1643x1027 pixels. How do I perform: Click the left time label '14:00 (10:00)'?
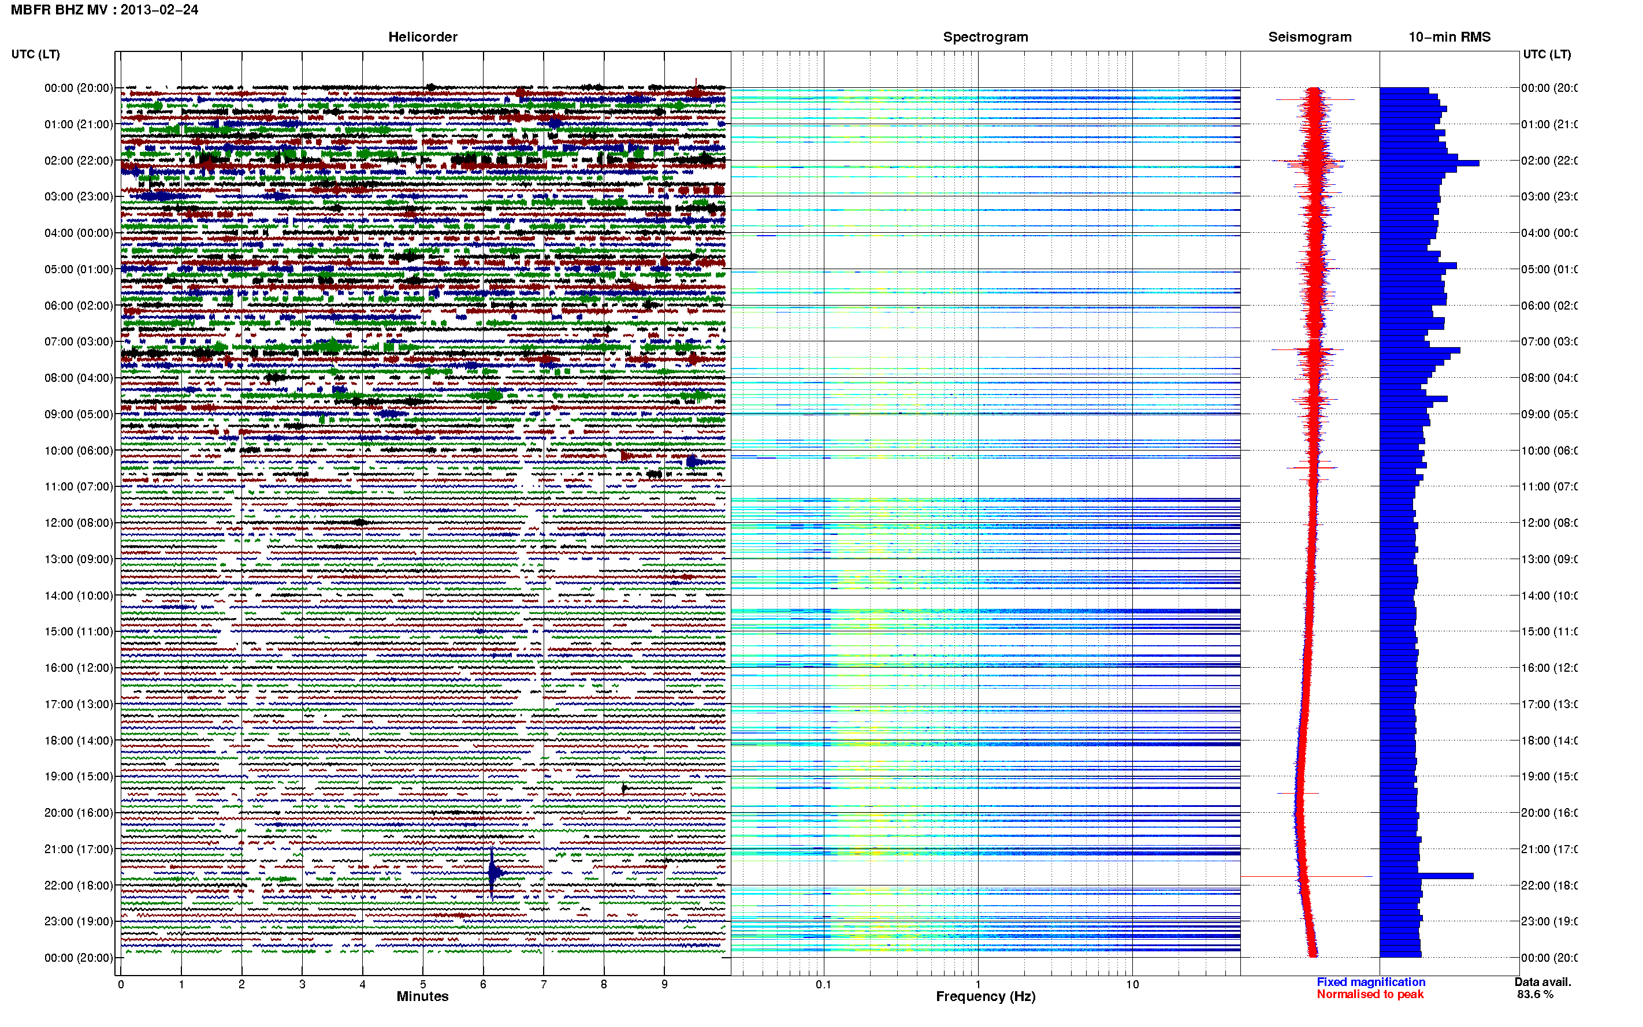pyautogui.click(x=79, y=596)
